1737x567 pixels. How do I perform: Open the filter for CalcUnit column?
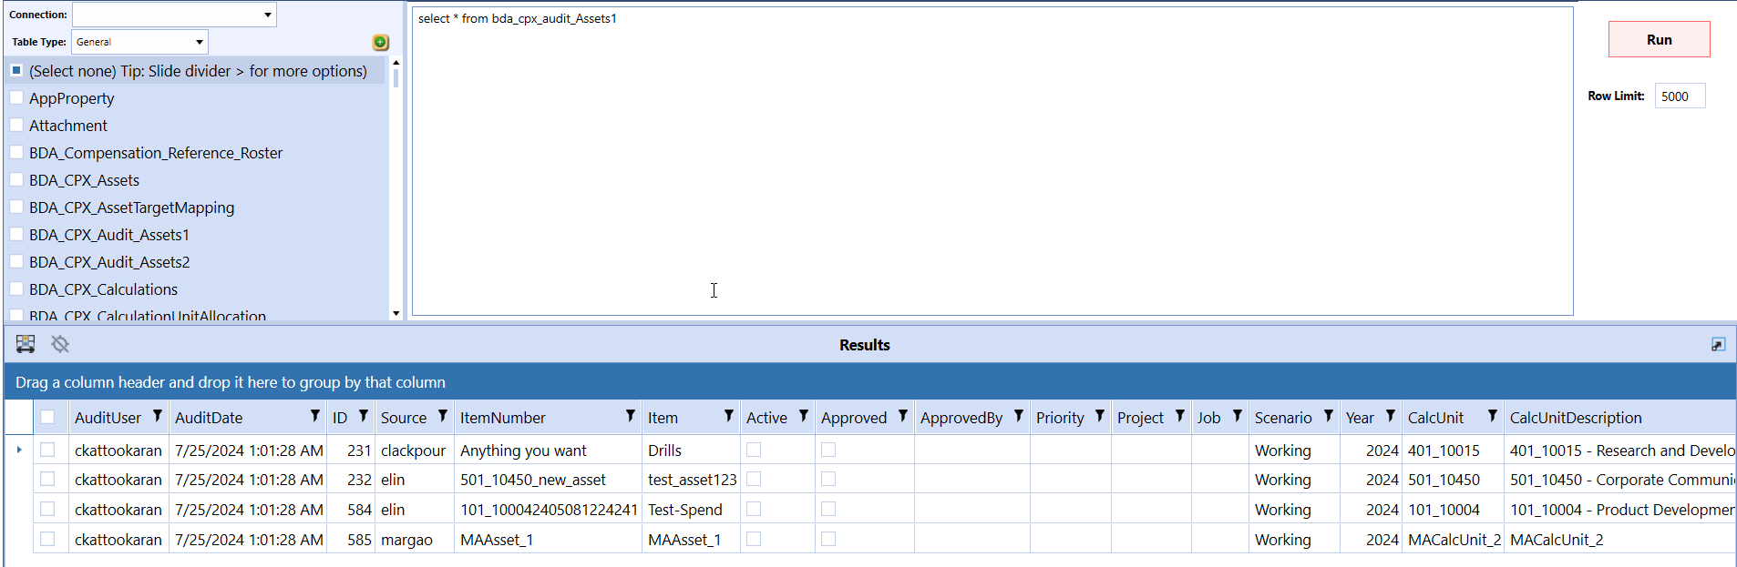point(1492,416)
